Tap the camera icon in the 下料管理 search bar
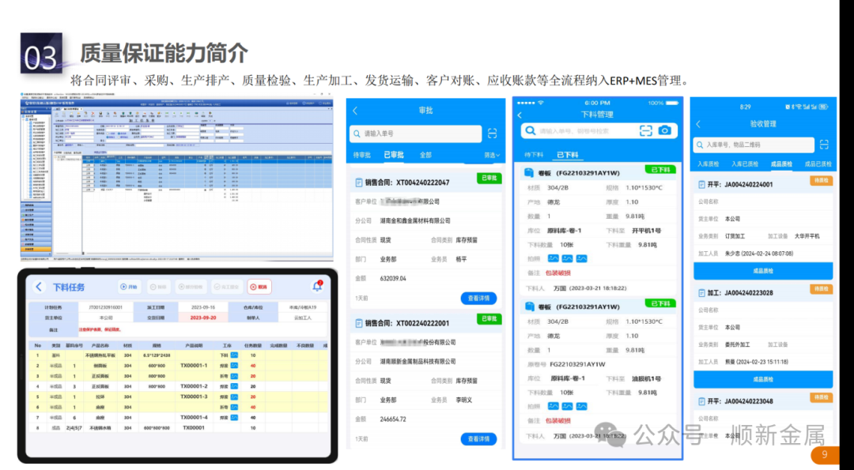Screen dimensions: 854x470 click(665, 130)
